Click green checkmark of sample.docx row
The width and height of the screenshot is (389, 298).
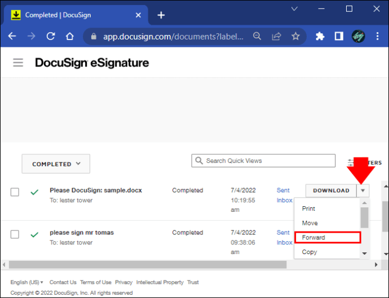(x=34, y=192)
